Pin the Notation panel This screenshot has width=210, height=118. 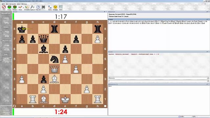[x=207, y=19]
